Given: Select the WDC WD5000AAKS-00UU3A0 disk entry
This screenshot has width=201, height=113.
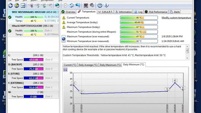Looking at the screenshot, I should point(34,17).
